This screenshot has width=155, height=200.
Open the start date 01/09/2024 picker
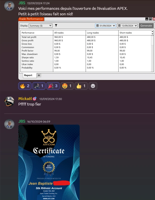[x=105, y=26]
